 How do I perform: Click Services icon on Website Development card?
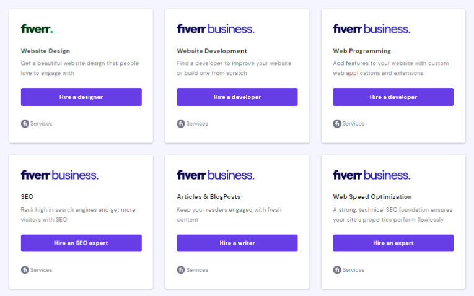(181, 124)
